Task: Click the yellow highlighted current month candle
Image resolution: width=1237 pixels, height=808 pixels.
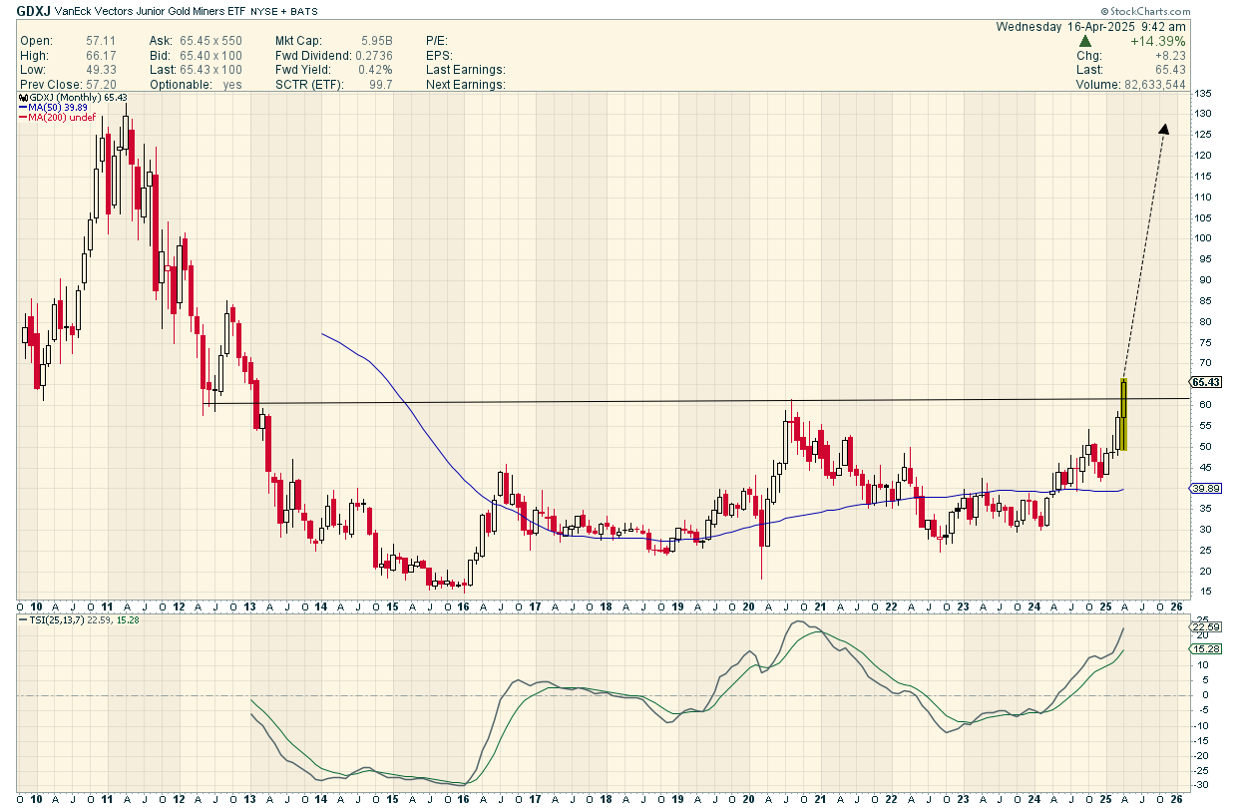Action: point(1123,414)
